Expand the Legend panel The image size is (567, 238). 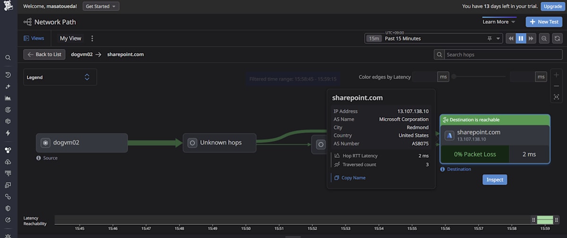(60, 77)
